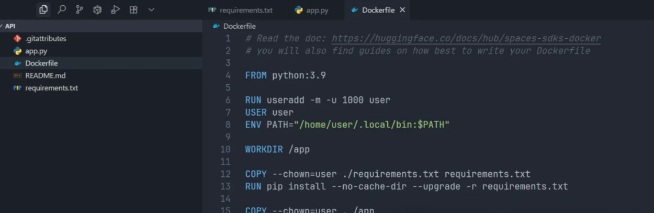The width and height of the screenshot is (654, 213).
Task: Open .gitattributes in the file tree
Action: (x=46, y=39)
